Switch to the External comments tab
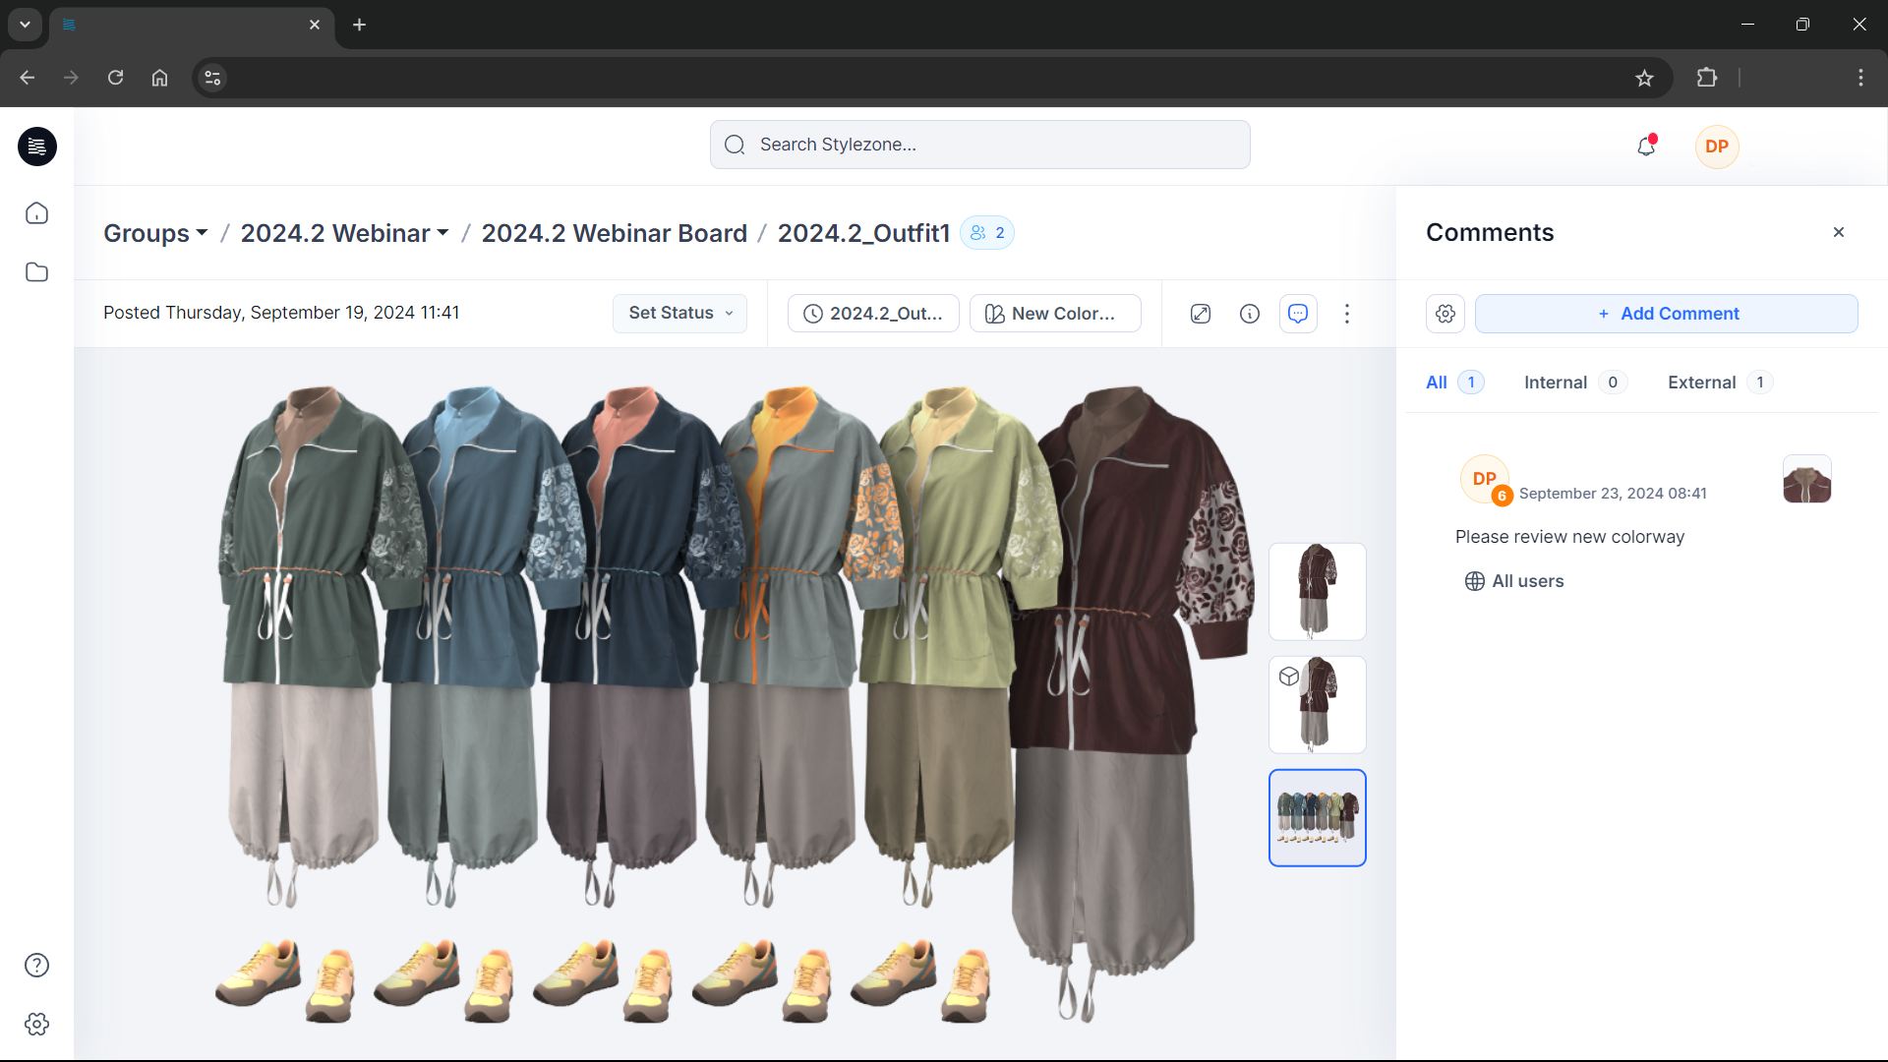Screen dimensions: 1888x1062 point(1701,383)
